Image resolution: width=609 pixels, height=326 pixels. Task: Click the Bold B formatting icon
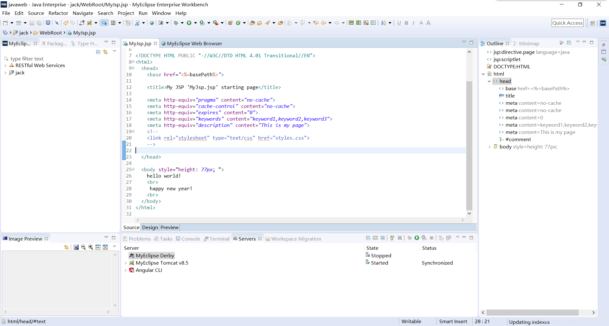click(x=406, y=23)
